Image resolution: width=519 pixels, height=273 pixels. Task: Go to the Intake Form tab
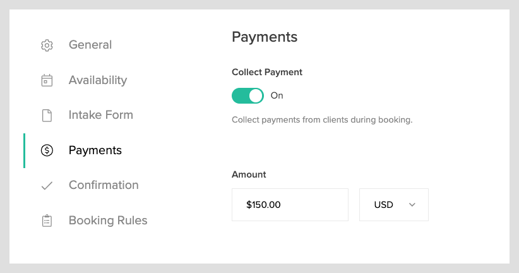coord(101,115)
